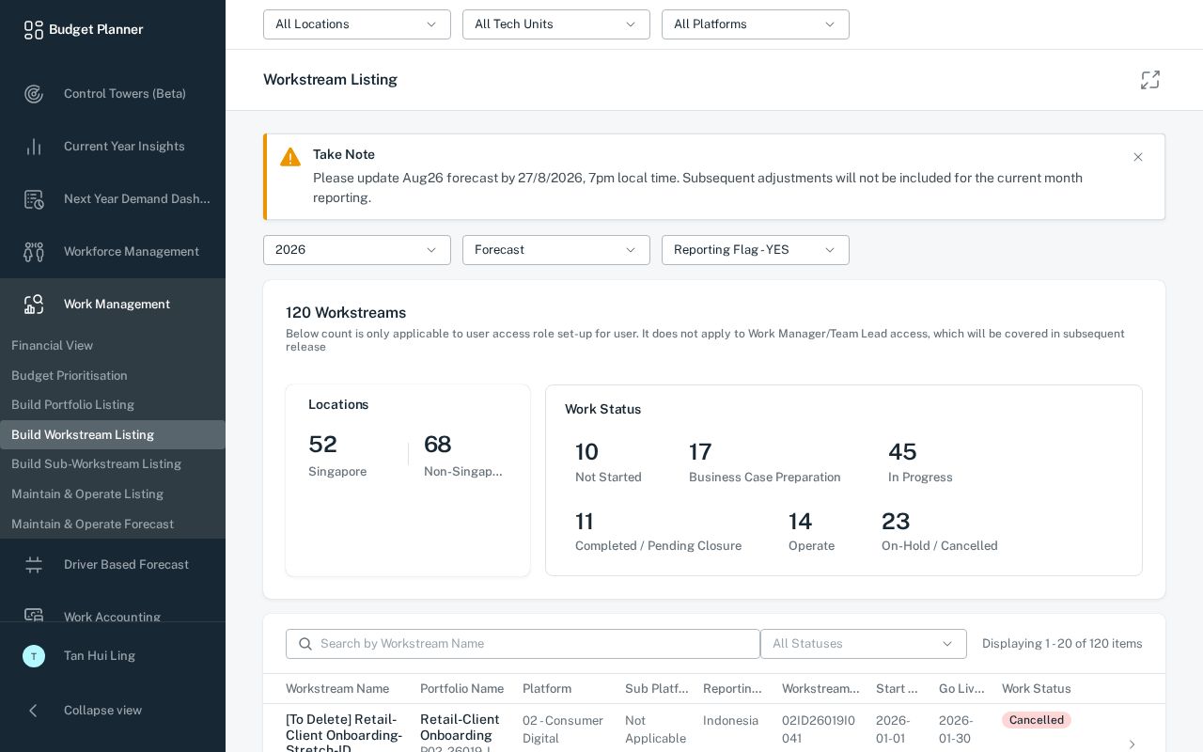This screenshot has height=752, width=1203.
Task: Click the Work Accounting icon
Action: tap(34, 616)
